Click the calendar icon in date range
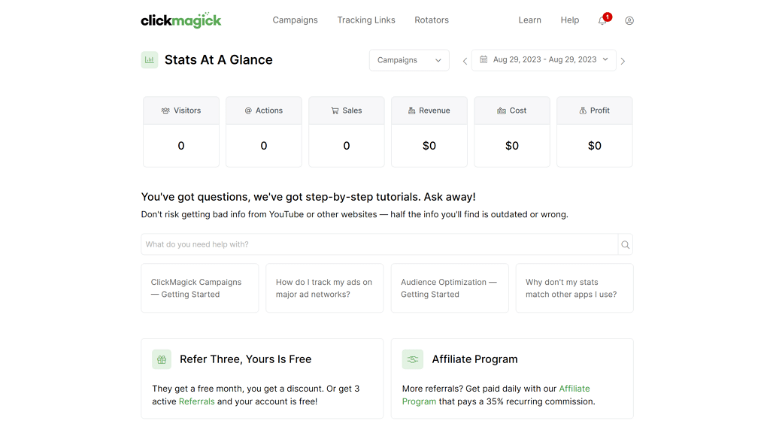The width and height of the screenshot is (770, 442). pos(484,59)
